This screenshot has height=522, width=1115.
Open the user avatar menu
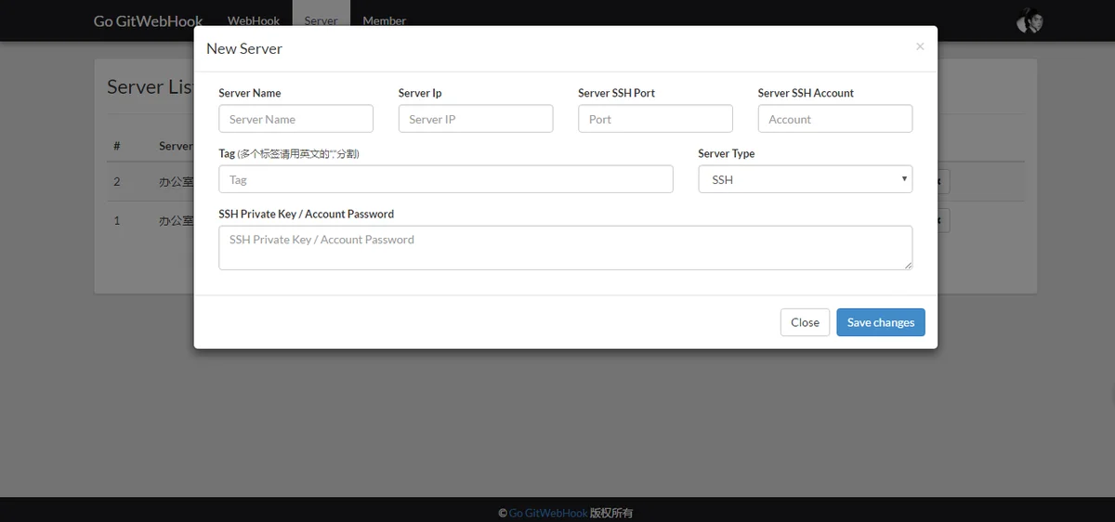(1029, 20)
